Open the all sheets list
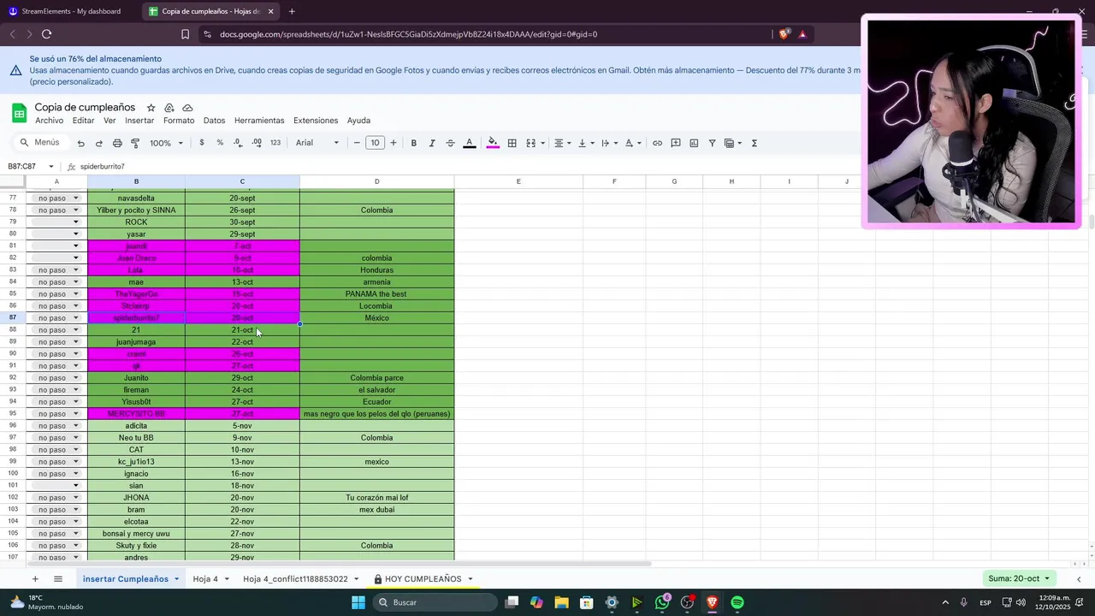The width and height of the screenshot is (1095, 616). click(58, 579)
